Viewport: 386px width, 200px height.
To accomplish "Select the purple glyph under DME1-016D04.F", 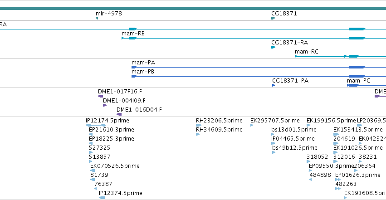I will pyautogui.click(x=119, y=114).
